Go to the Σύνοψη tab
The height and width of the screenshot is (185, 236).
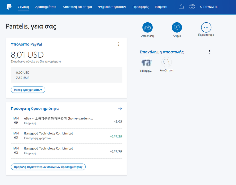[x=23, y=7]
